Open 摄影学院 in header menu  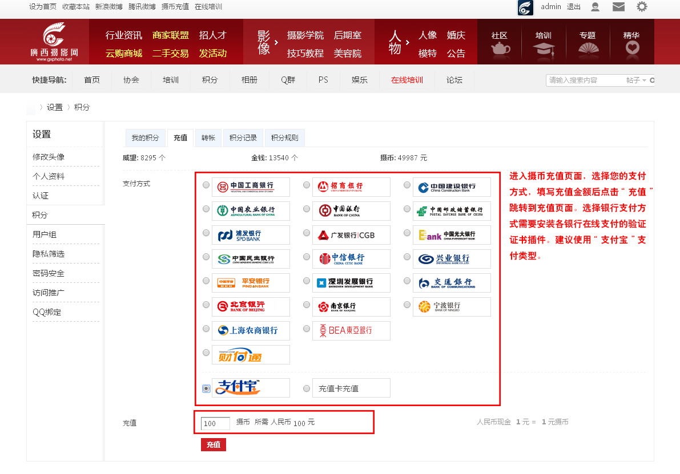coord(305,35)
